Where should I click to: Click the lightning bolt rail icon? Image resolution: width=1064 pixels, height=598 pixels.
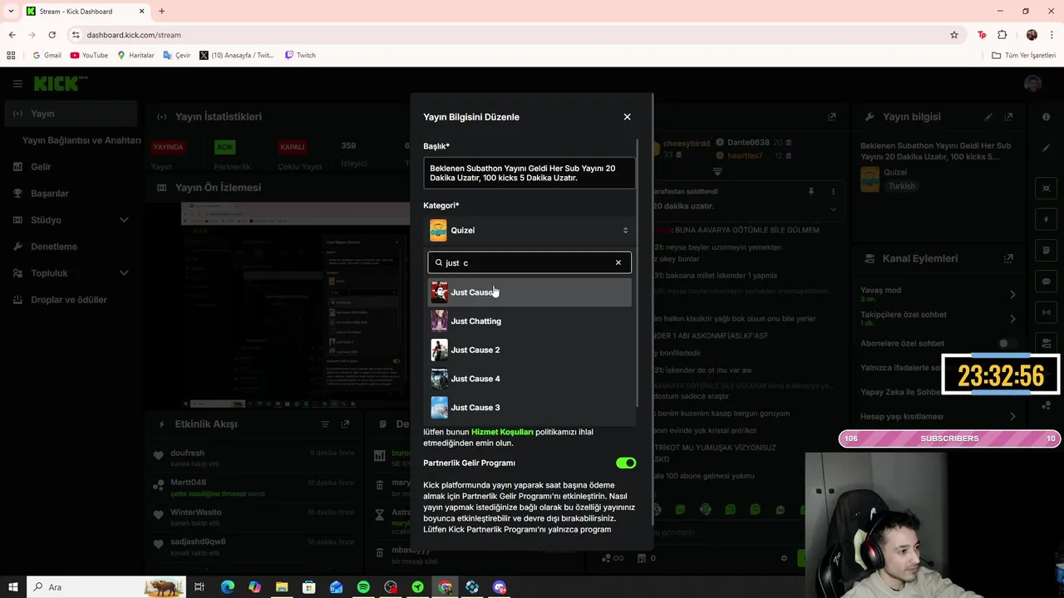click(x=1046, y=219)
